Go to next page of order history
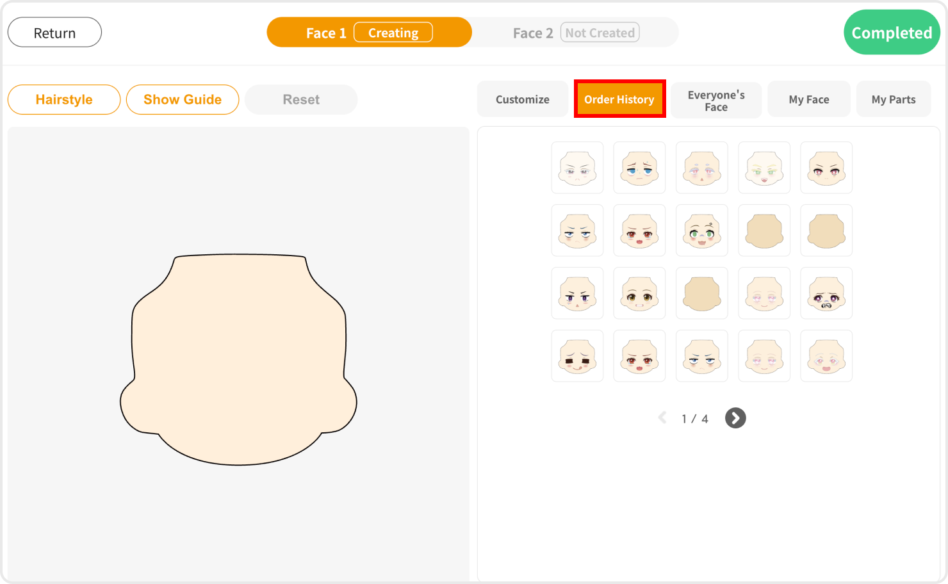The height and width of the screenshot is (584, 948). point(735,418)
